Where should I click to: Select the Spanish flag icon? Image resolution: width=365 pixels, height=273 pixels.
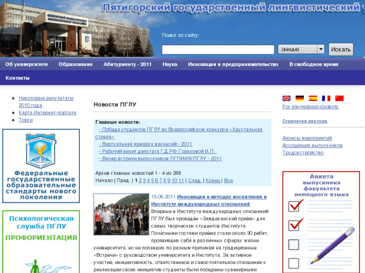tap(313, 98)
